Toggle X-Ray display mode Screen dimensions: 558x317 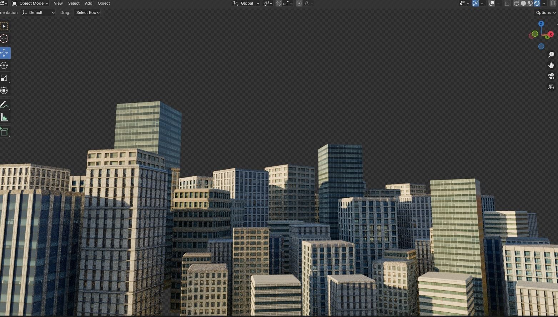click(507, 3)
